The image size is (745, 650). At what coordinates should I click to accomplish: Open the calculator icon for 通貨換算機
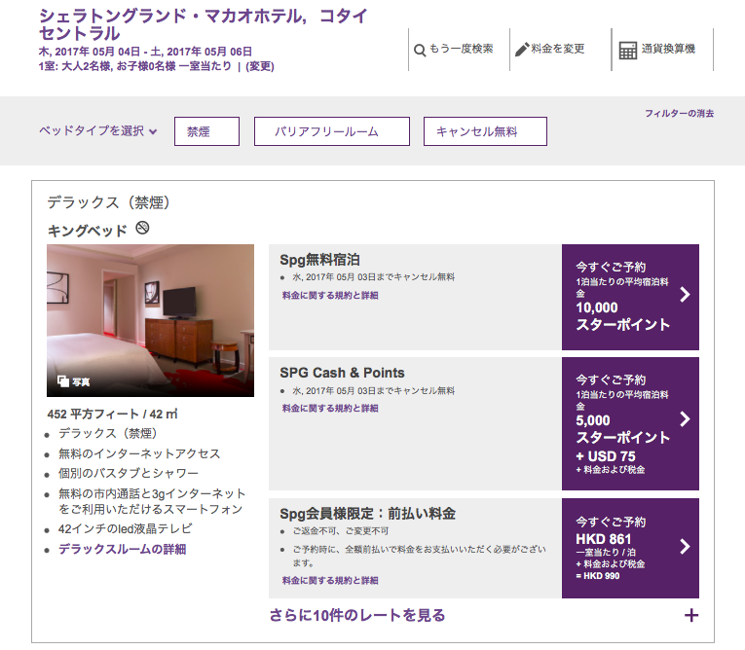627,51
